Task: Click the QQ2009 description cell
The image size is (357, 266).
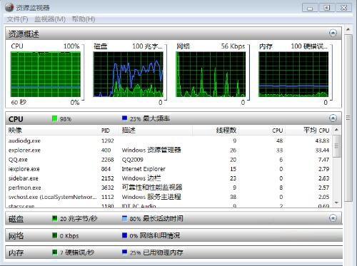Action: 132,160
